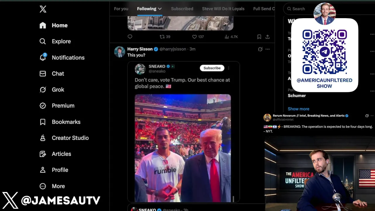Viewport: 375px width, 211px height.
Task: Open Steve Will Do It Loyals tab
Action: 223,9
